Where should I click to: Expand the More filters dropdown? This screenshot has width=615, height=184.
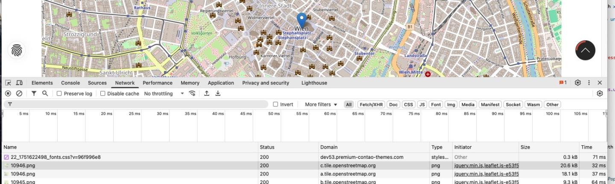coord(321,104)
